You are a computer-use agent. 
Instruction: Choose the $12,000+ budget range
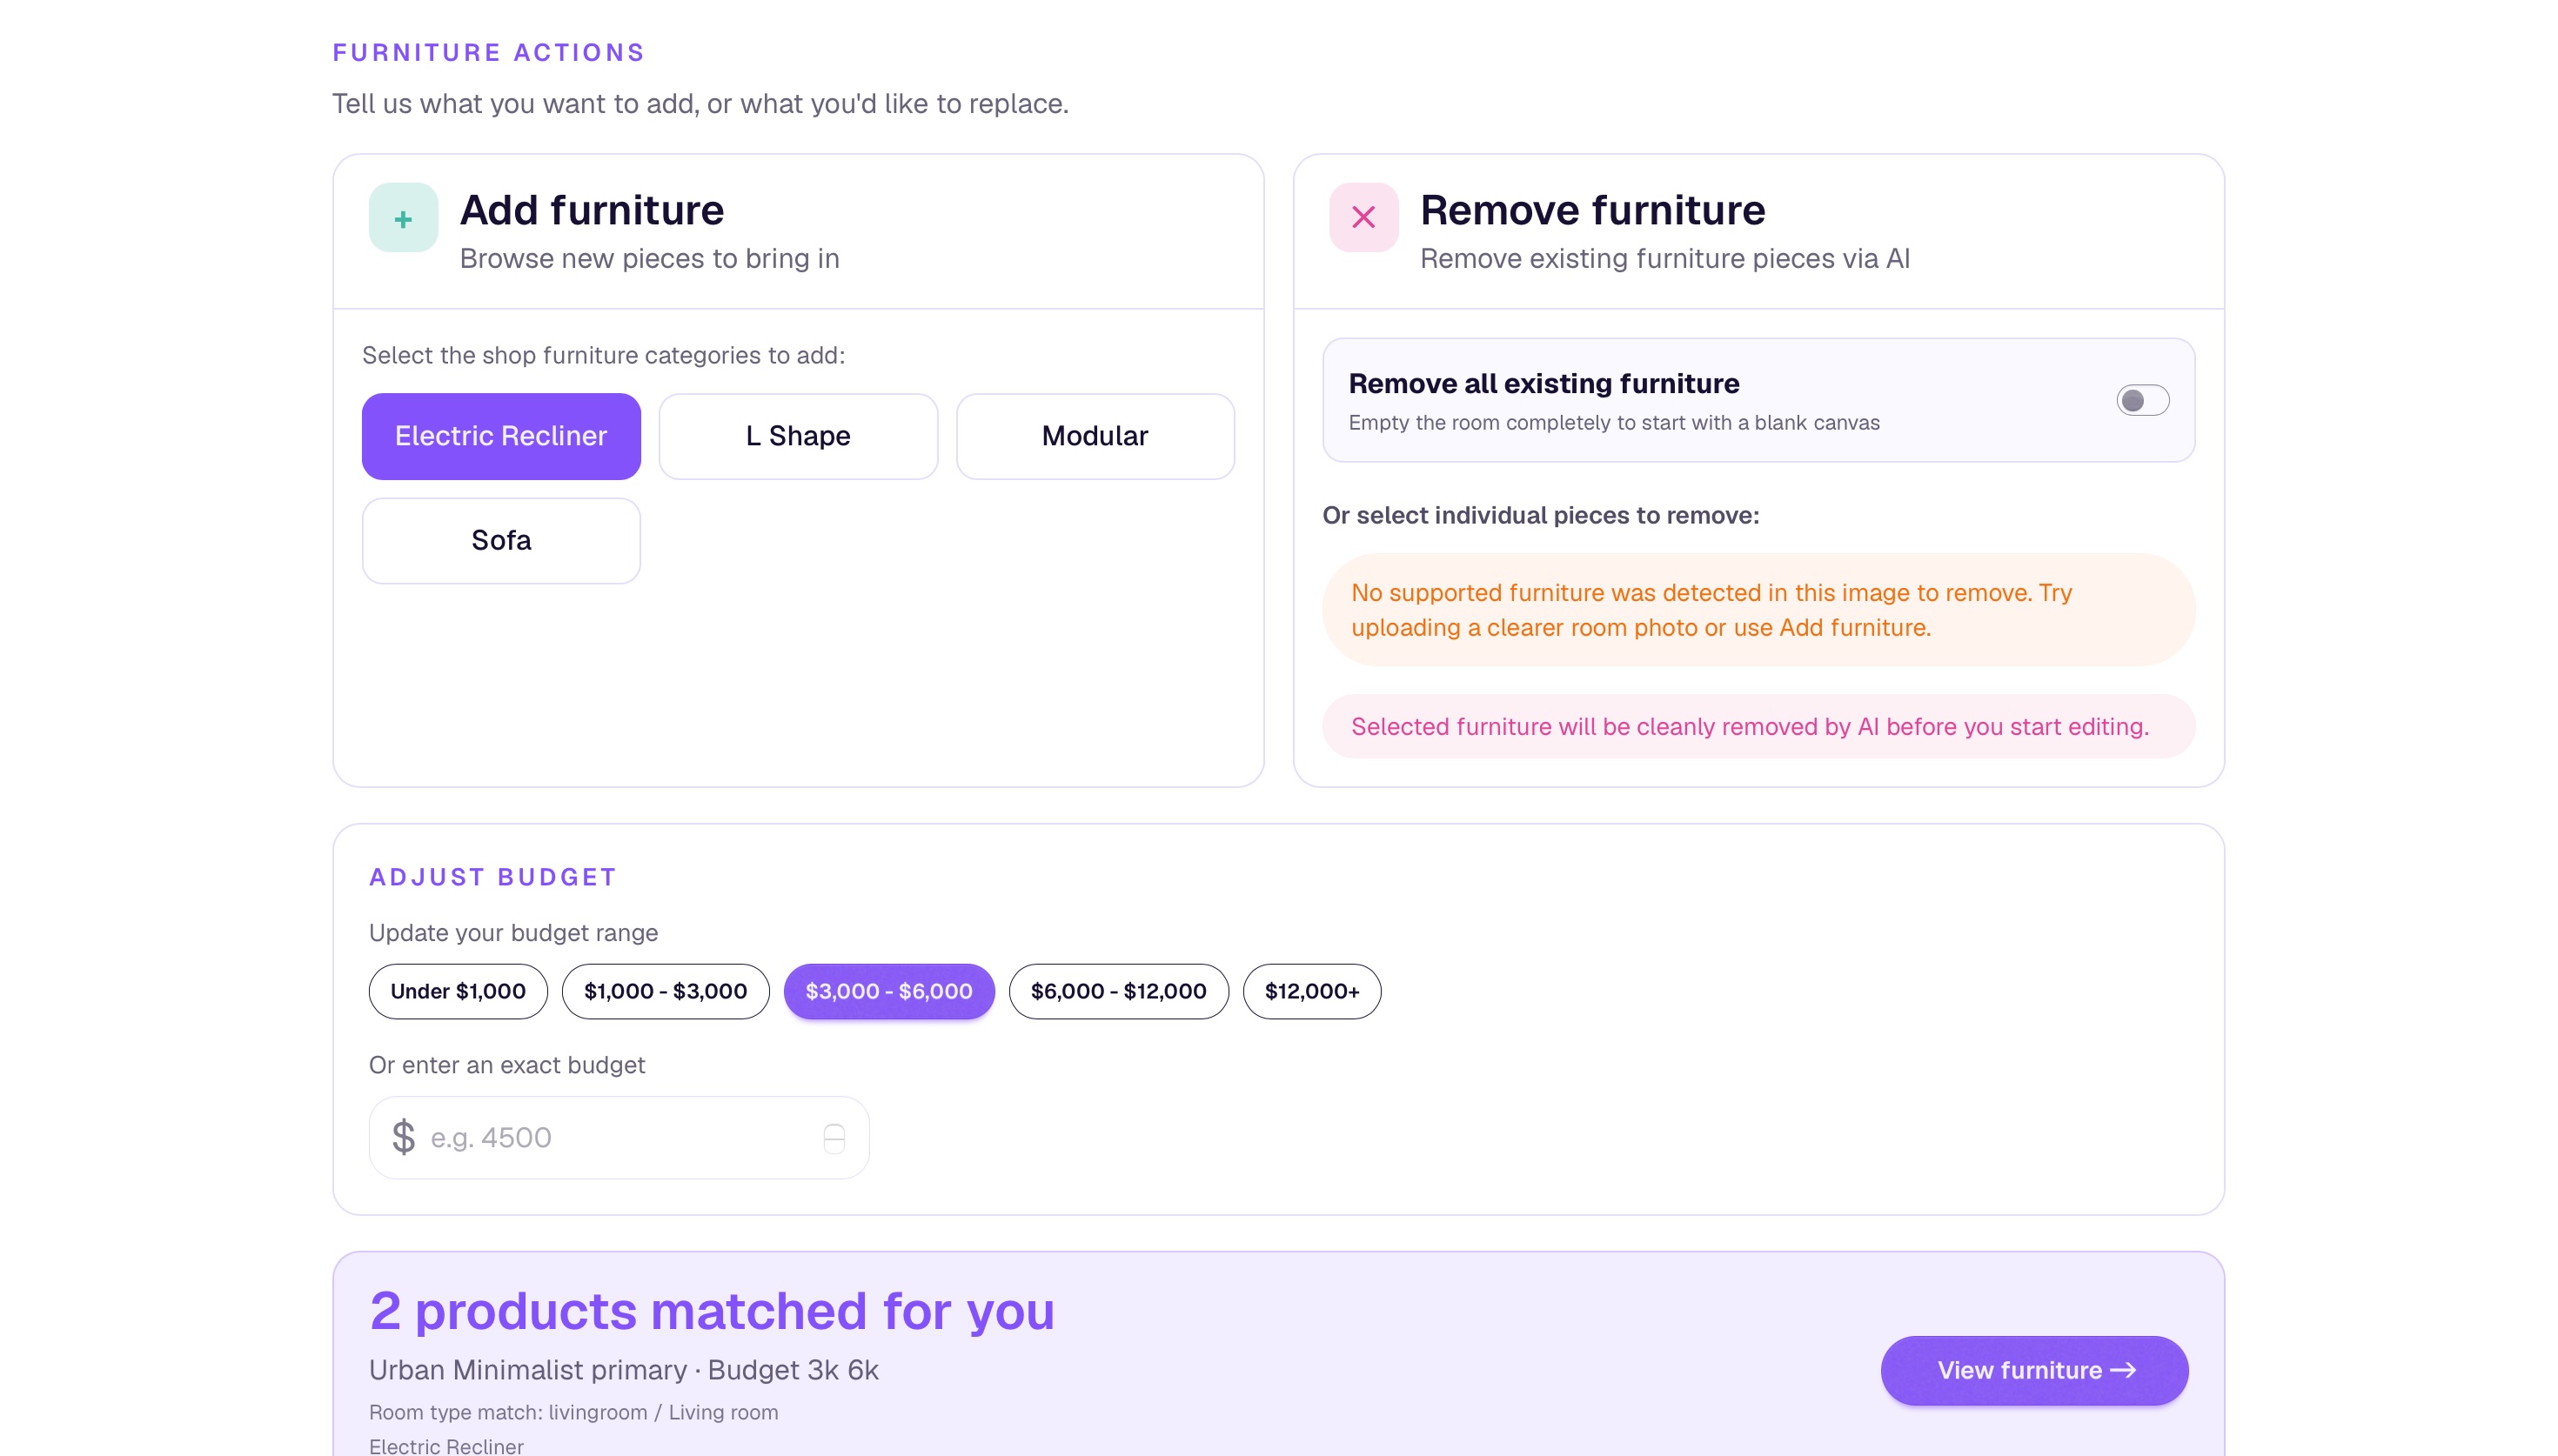coord(1312,991)
